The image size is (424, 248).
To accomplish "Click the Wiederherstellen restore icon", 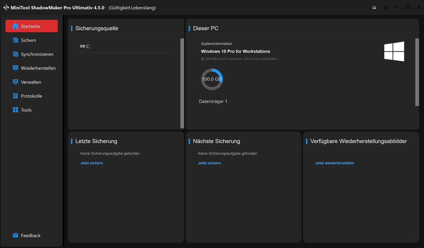I will click(16, 68).
